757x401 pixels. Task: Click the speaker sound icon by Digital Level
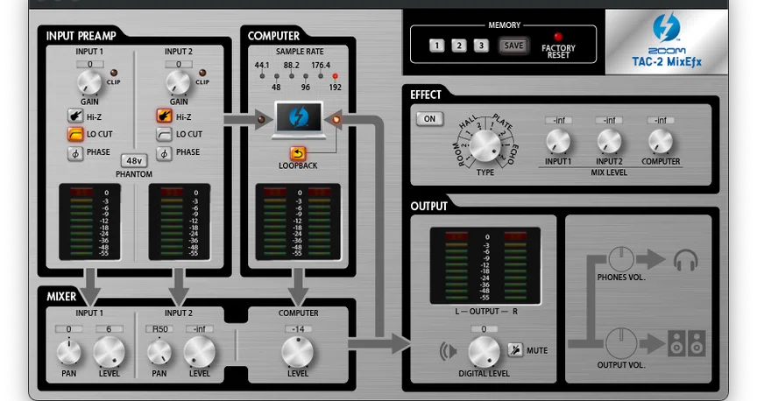[x=448, y=351]
